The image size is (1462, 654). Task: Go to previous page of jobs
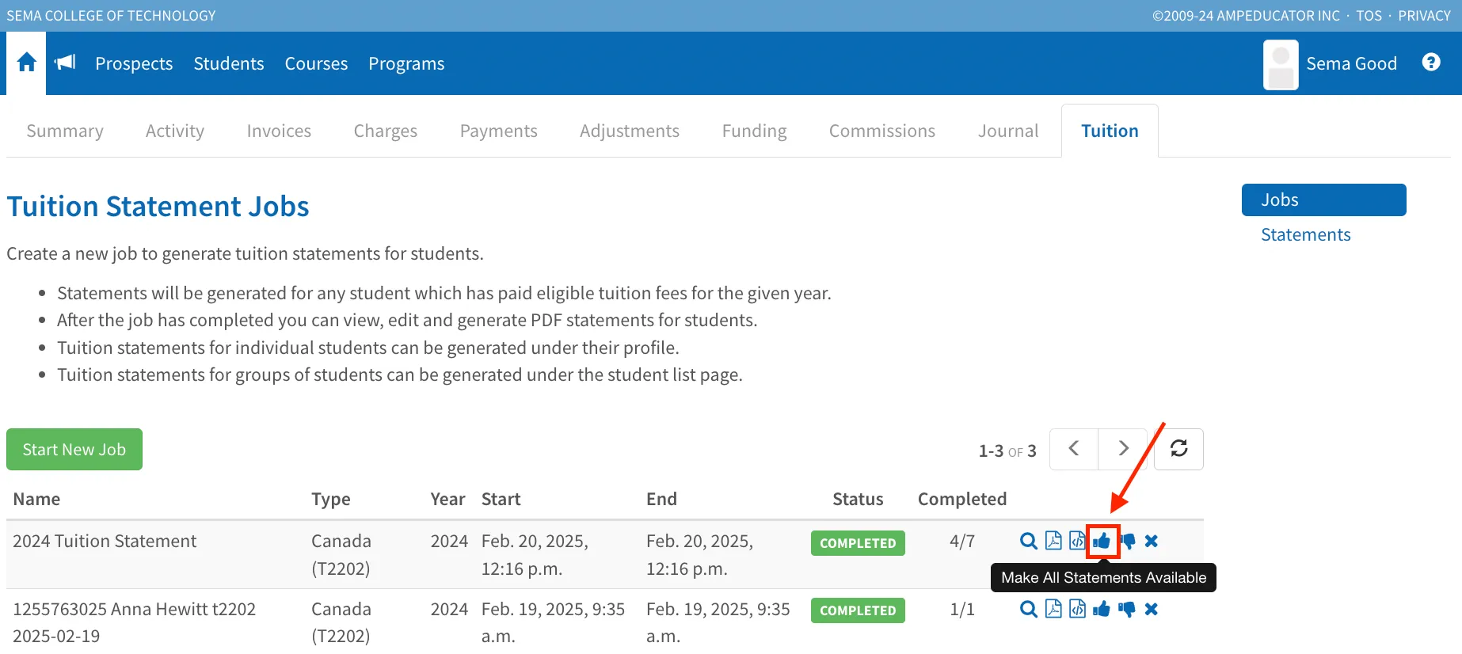(1074, 449)
